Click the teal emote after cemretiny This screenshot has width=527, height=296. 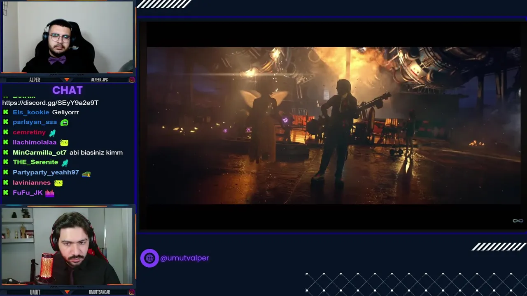(x=52, y=133)
